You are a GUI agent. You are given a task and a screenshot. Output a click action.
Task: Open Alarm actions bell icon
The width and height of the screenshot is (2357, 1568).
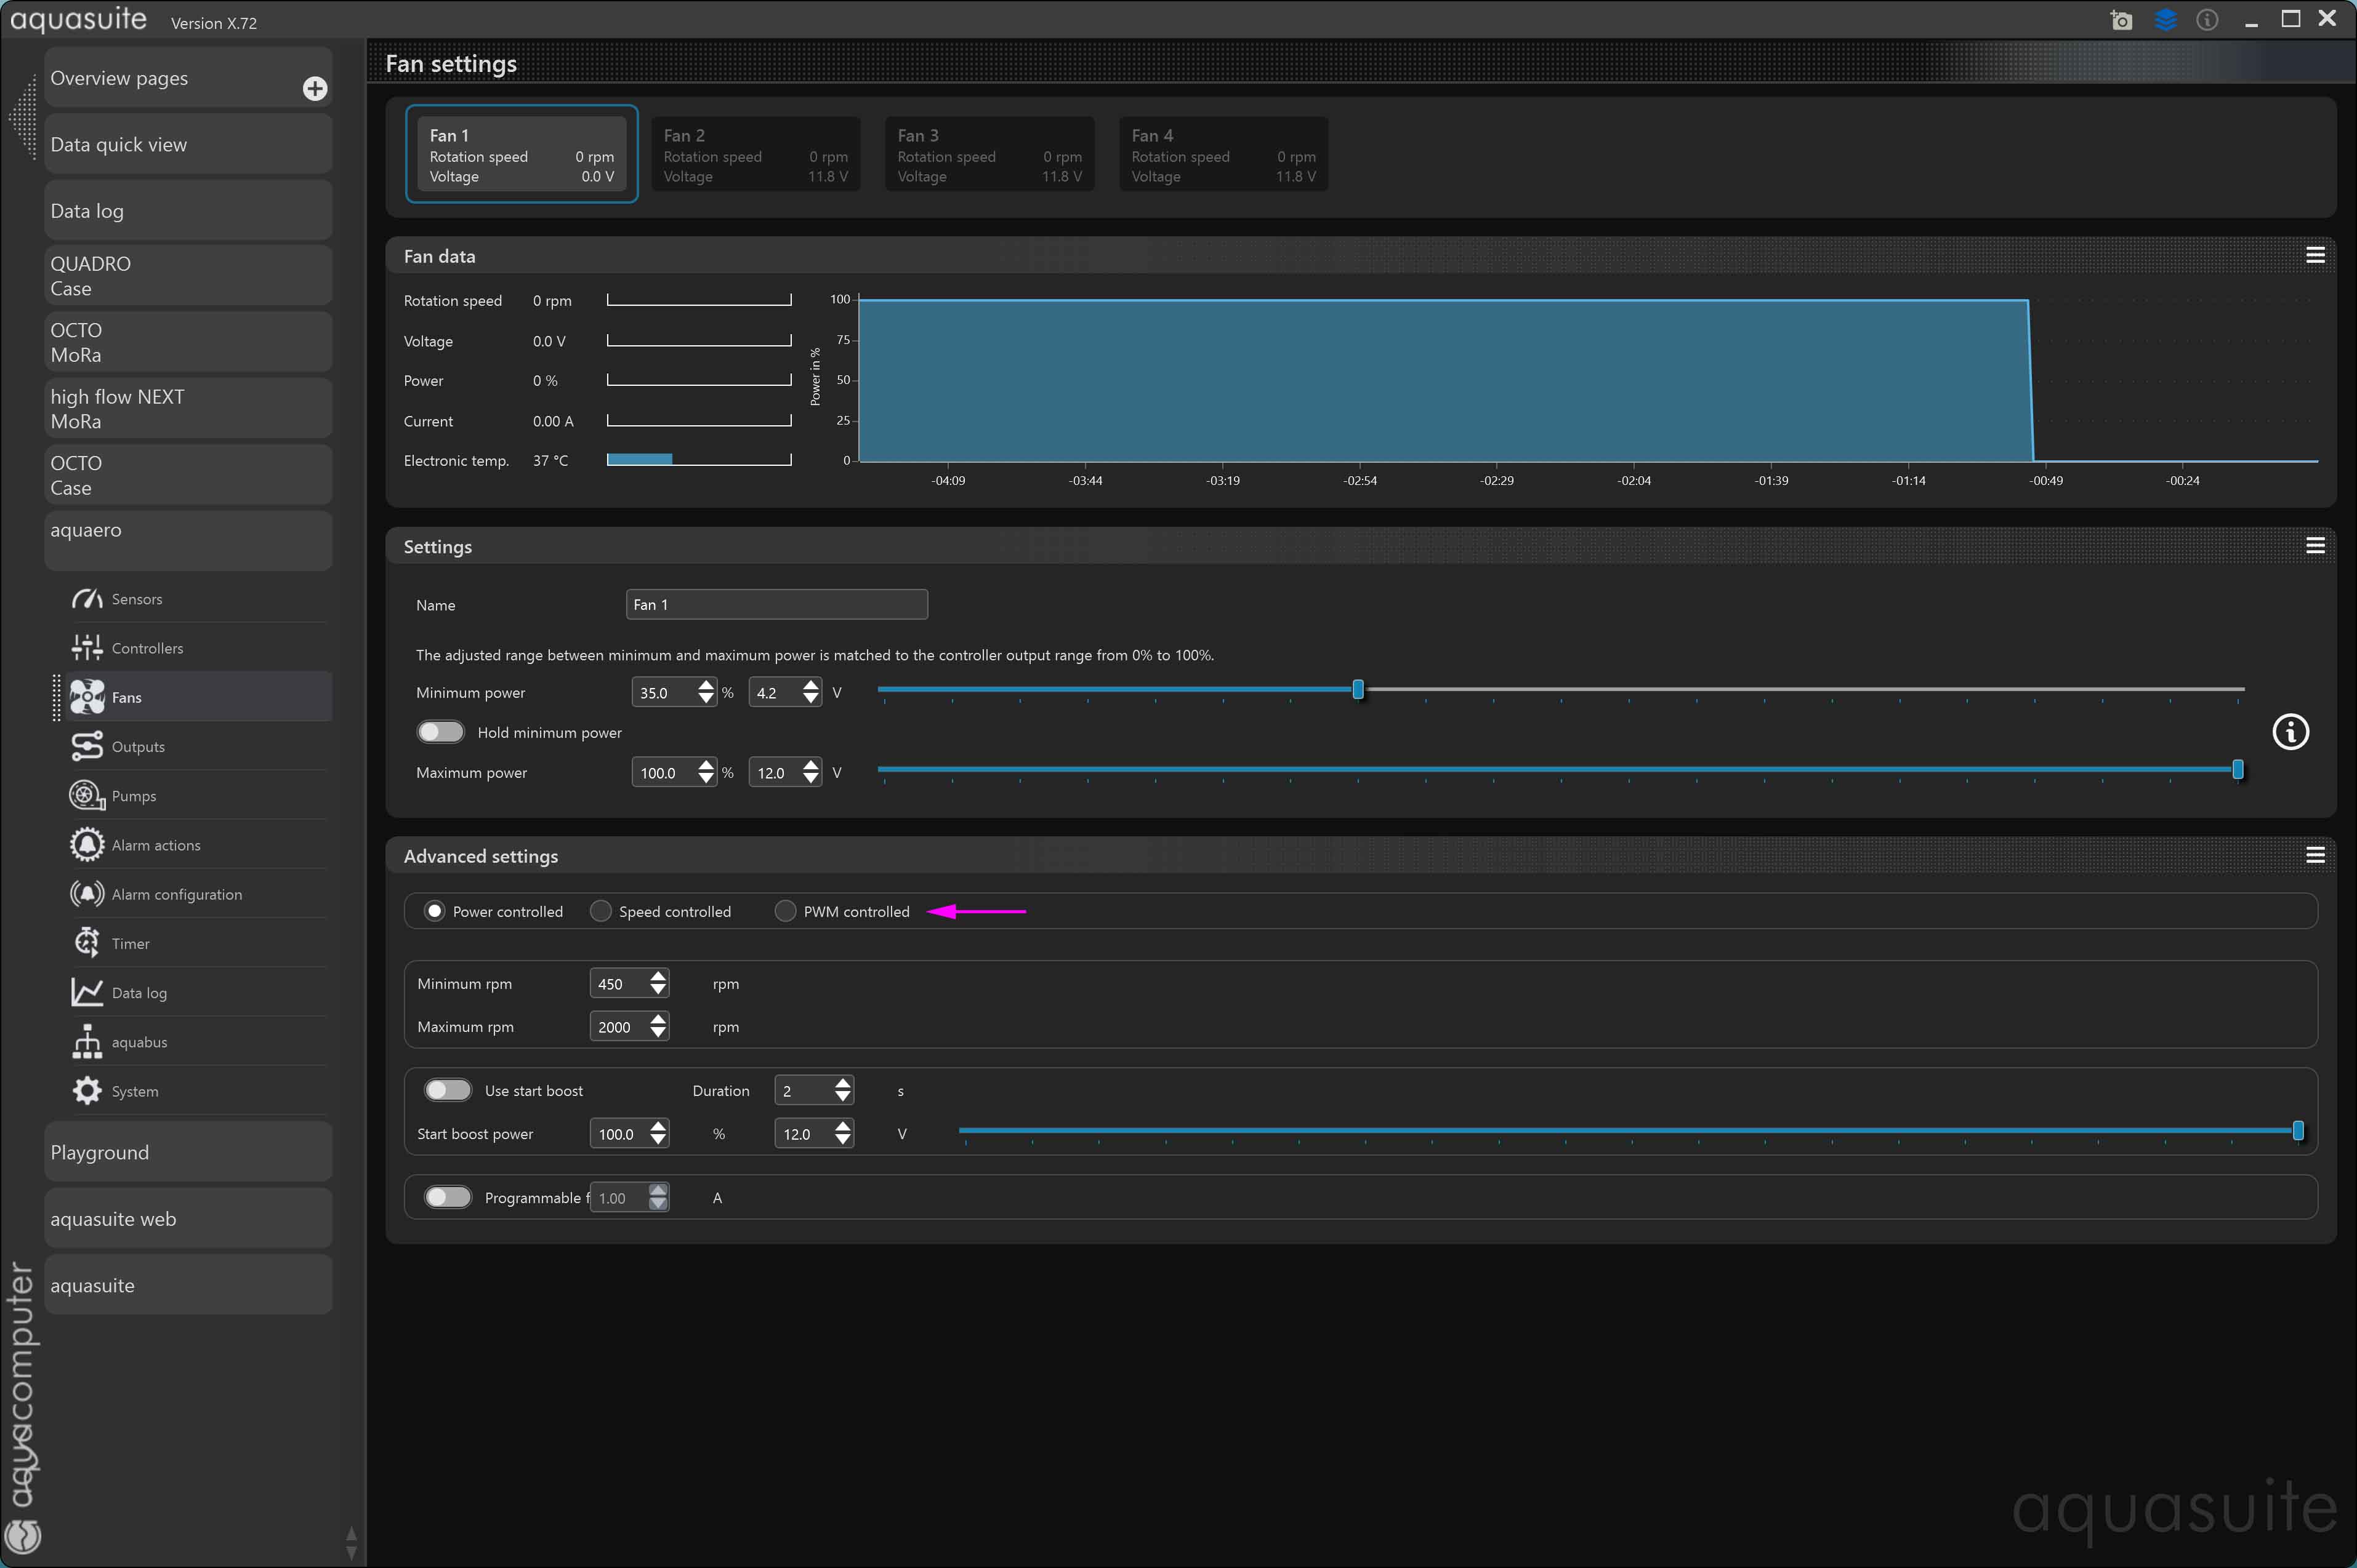pyautogui.click(x=87, y=845)
